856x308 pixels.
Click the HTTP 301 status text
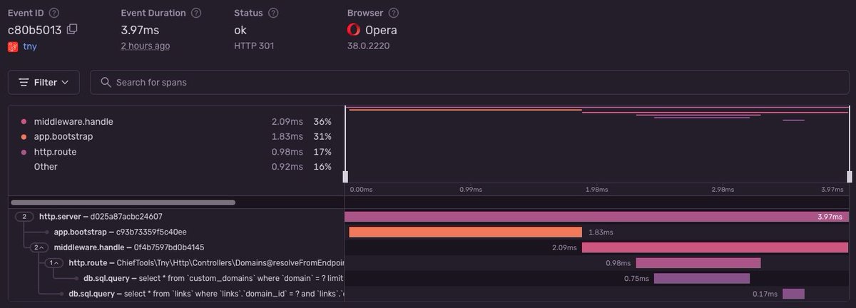(x=254, y=46)
